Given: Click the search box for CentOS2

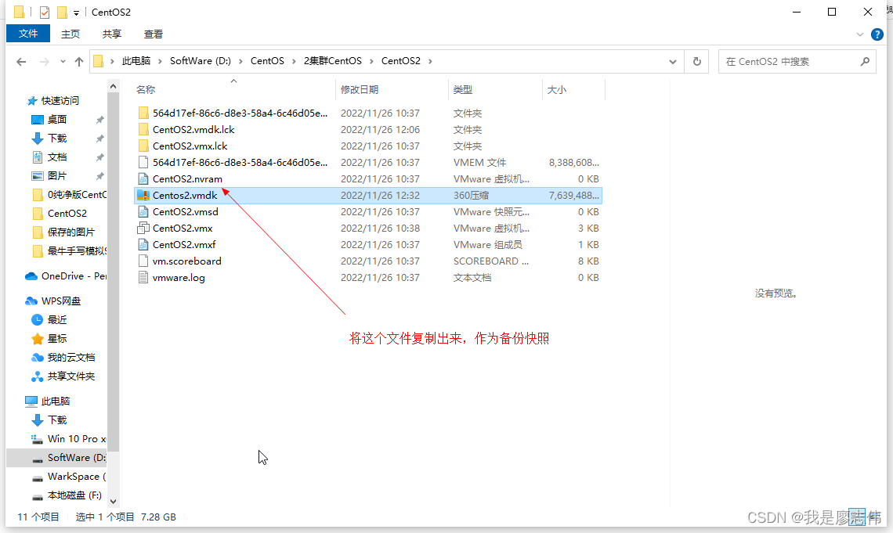Looking at the screenshot, I should 797,61.
